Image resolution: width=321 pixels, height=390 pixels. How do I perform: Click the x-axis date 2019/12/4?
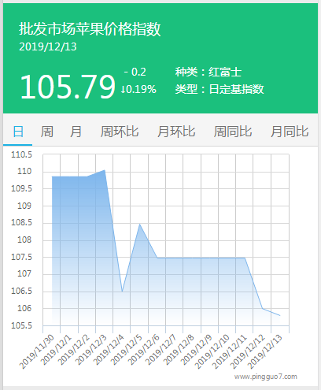(x=108, y=350)
